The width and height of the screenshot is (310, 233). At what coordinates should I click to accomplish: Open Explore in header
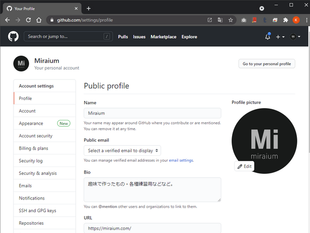pos(189,37)
